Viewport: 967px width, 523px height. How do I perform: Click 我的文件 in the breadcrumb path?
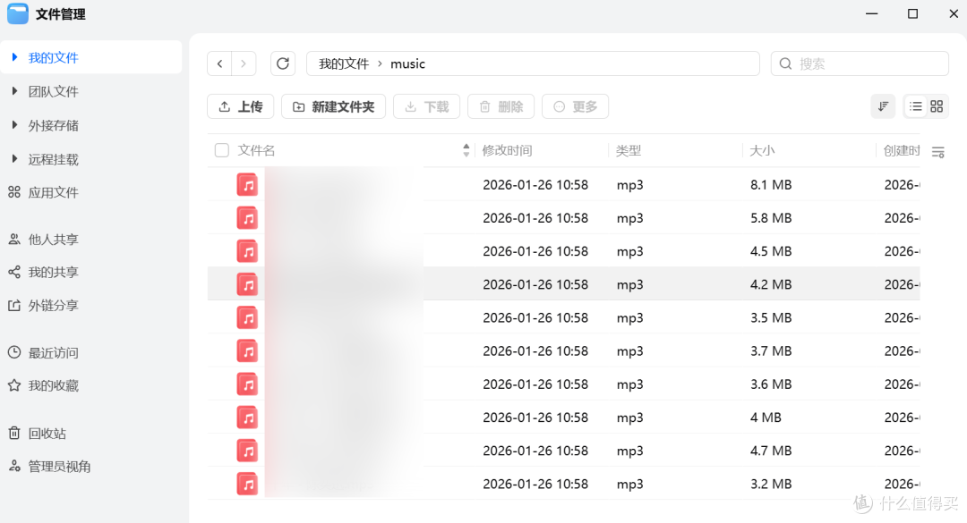[x=344, y=63]
